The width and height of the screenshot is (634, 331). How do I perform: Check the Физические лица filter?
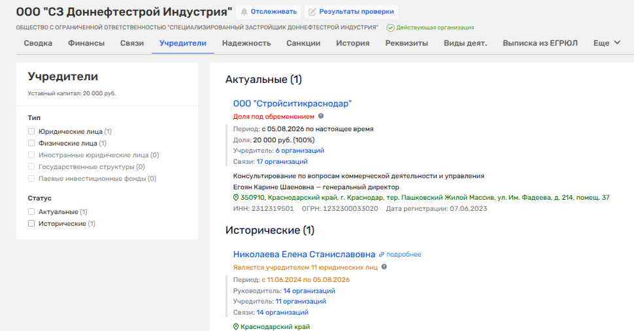pyautogui.click(x=31, y=143)
